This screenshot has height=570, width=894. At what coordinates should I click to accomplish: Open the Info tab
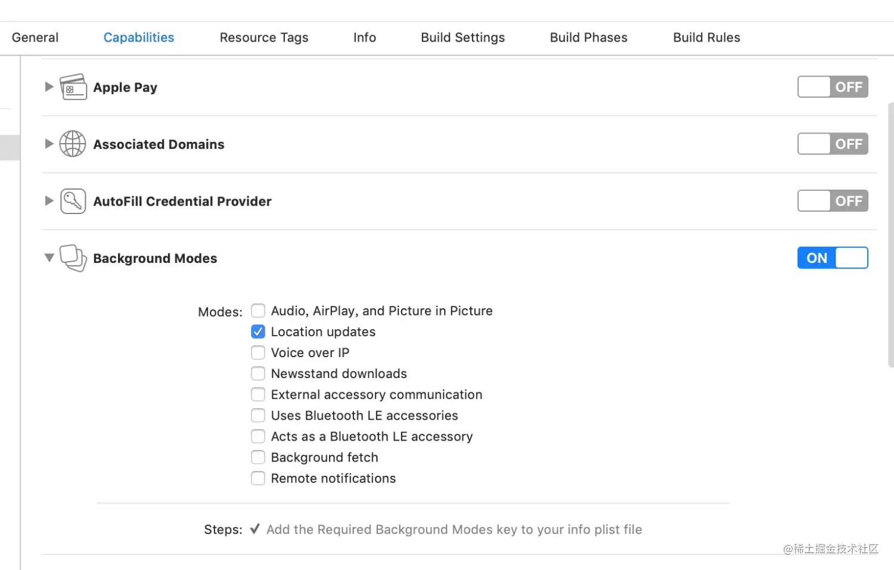pyautogui.click(x=364, y=38)
